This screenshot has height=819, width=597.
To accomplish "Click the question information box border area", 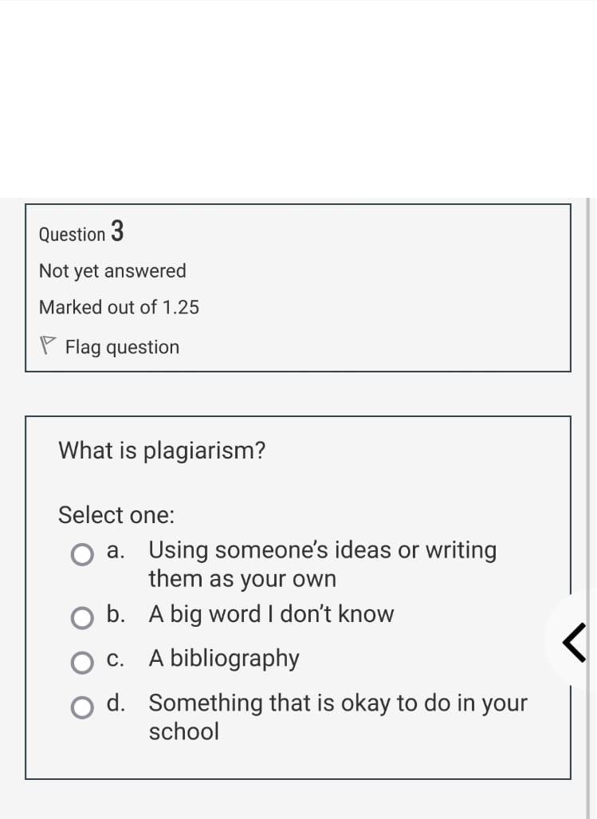I will (298, 206).
